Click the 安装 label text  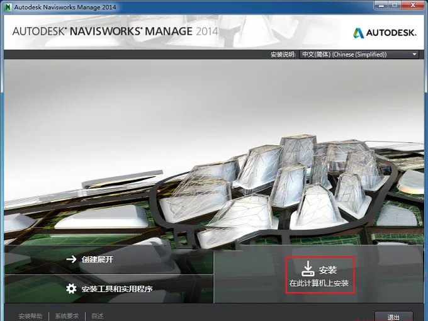327,270
